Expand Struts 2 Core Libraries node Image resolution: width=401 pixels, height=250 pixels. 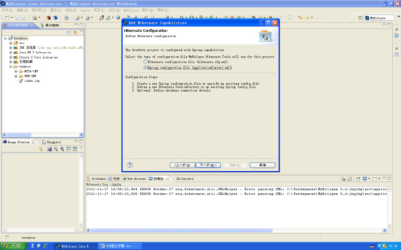tap(10, 57)
